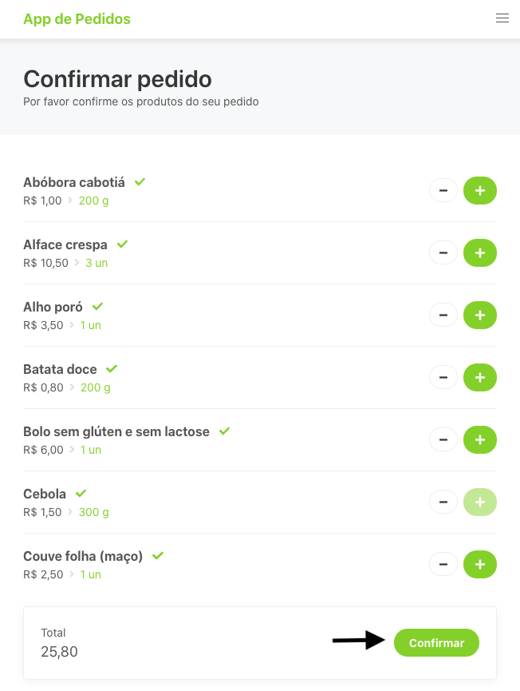Decrease Batata doce amount
Viewport: 520px width, 691px height.
click(x=443, y=378)
